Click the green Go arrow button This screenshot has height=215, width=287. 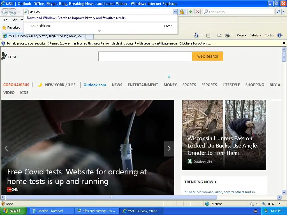190,12
